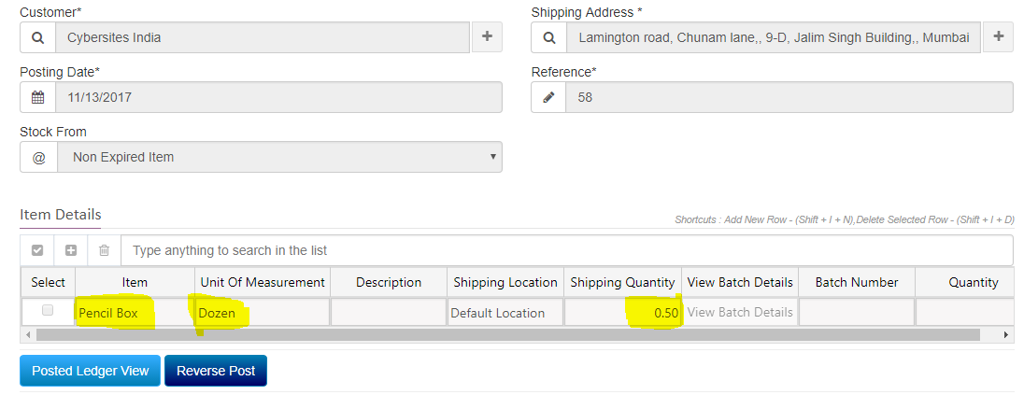Click the table's right scroll arrow

pos(1006,335)
